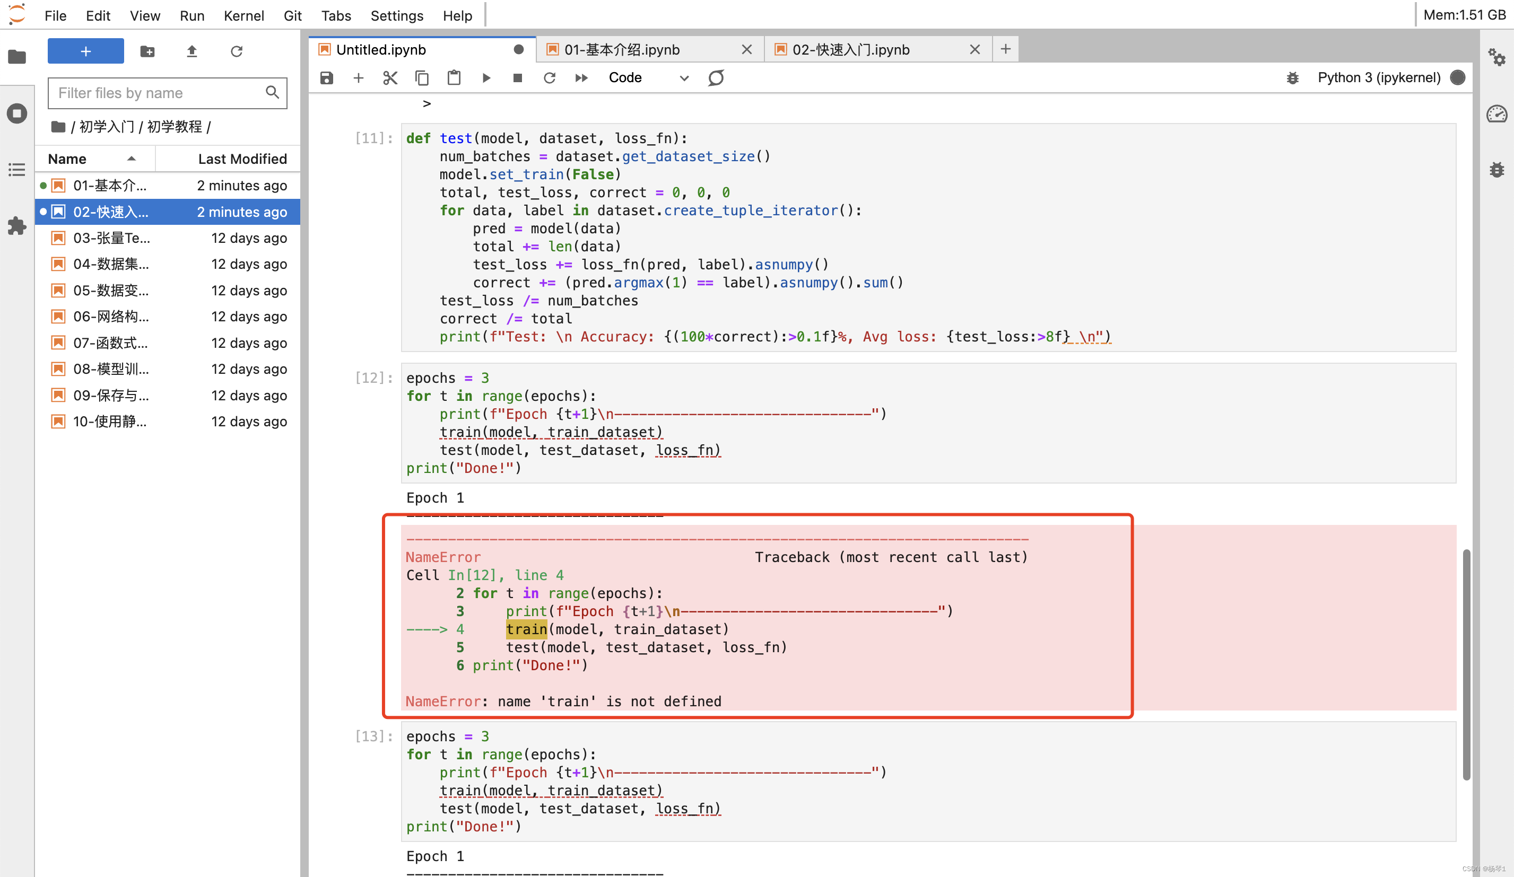Screen dimensions: 1514x877
Task: Navigate to 初学教程 breadcrumb
Action: pyautogui.click(x=174, y=127)
